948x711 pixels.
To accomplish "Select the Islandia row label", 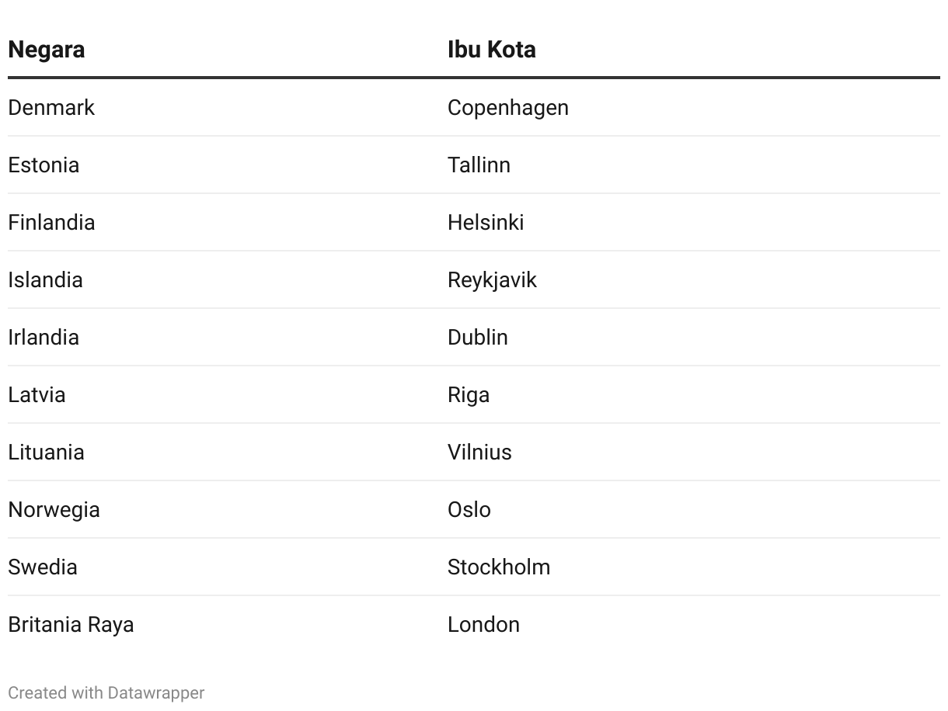I will point(45,279).
